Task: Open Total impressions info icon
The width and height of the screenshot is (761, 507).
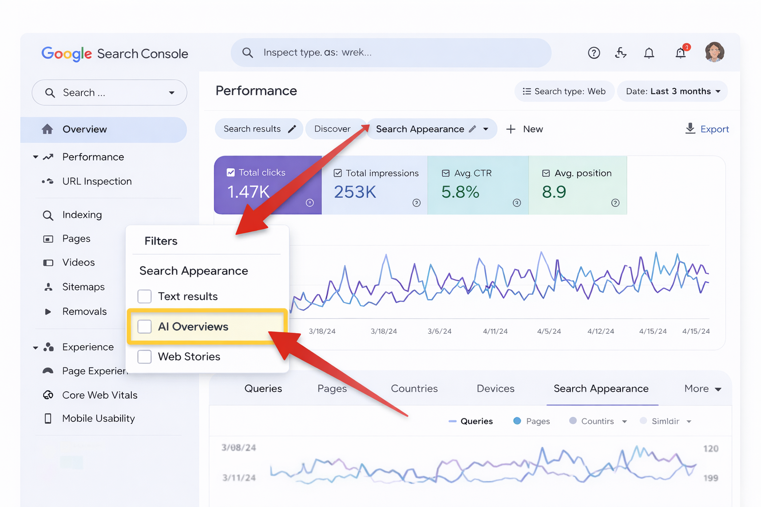Action: pos(417,203)
